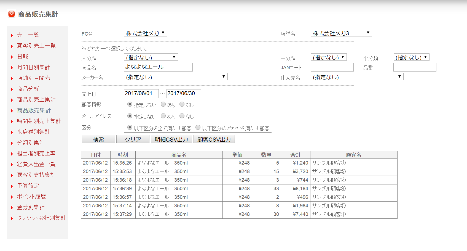The height and width of the screenshot is (251, 467).
Task: Click the 検索 button
Action: click(98, 139)
